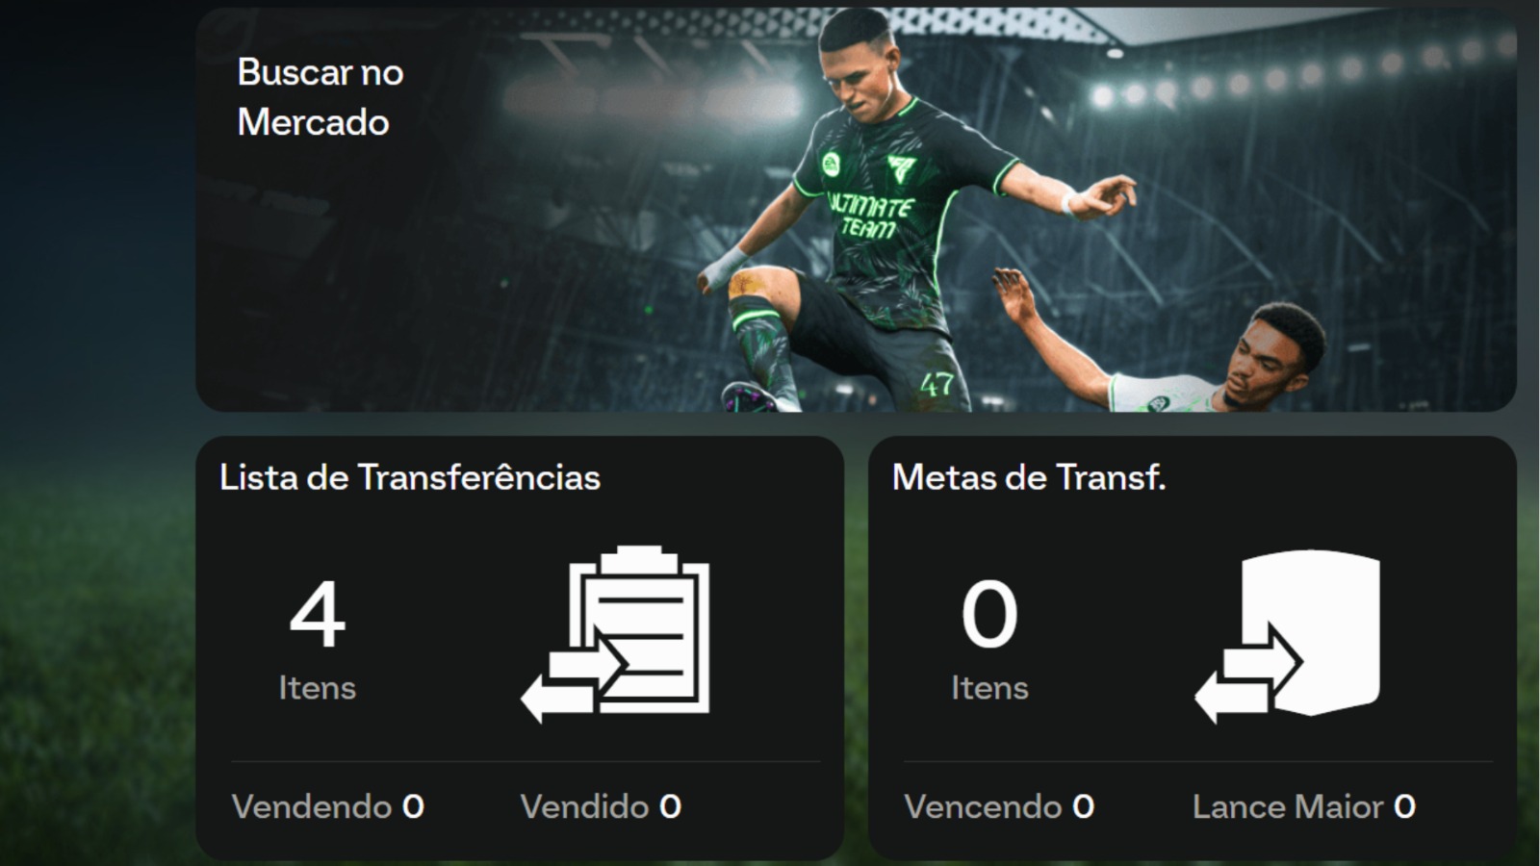This screenshot has width=1540, height=866.
Task: Click the Metas de Transf. card icon
Action: click(1288, 636)
